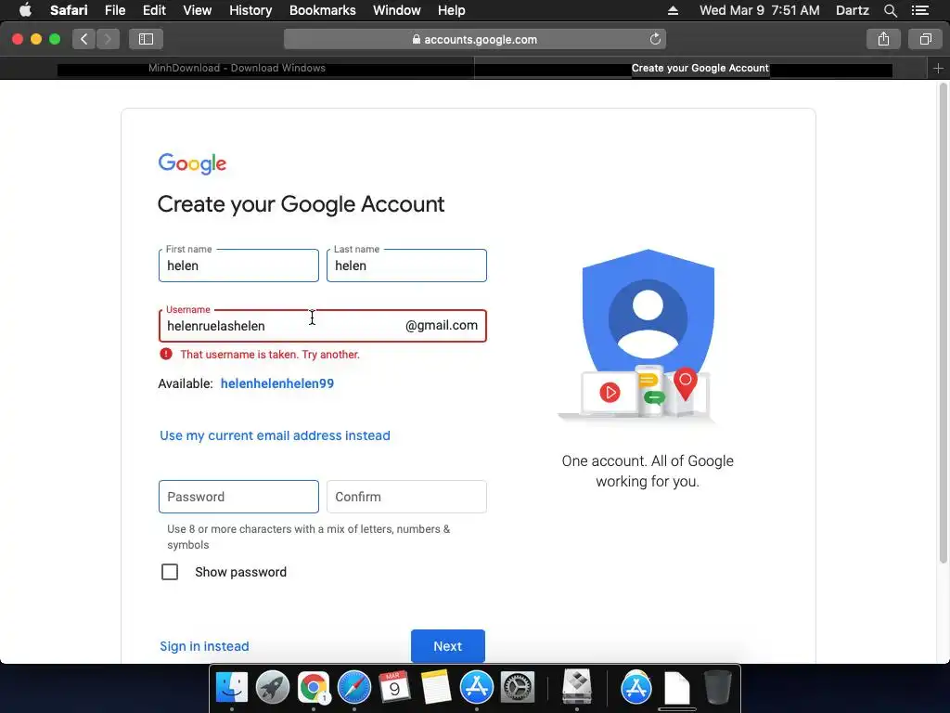Click Use my current email address instead
This screenshot has height=713, width=950.
coord(275,435)
